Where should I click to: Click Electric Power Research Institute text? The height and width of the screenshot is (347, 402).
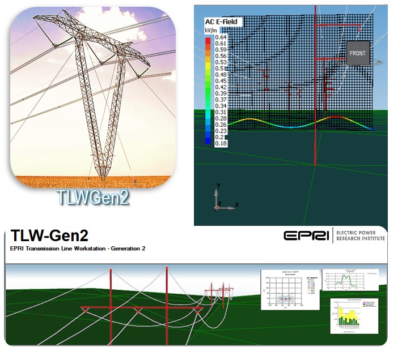coord(360,235)
